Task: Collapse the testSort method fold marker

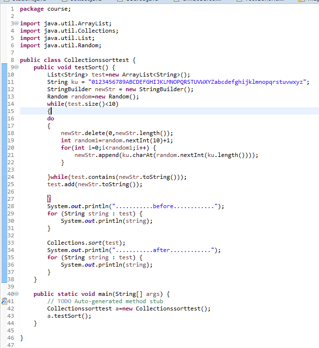Action: (17, 67)
